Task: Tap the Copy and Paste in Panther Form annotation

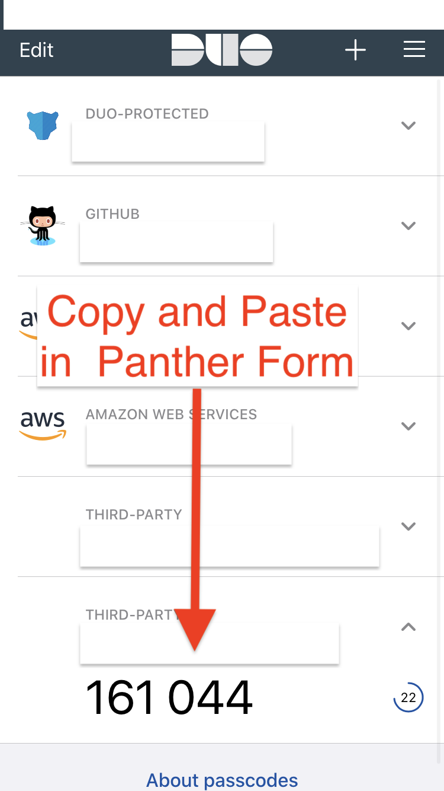Action: point(198,336)
